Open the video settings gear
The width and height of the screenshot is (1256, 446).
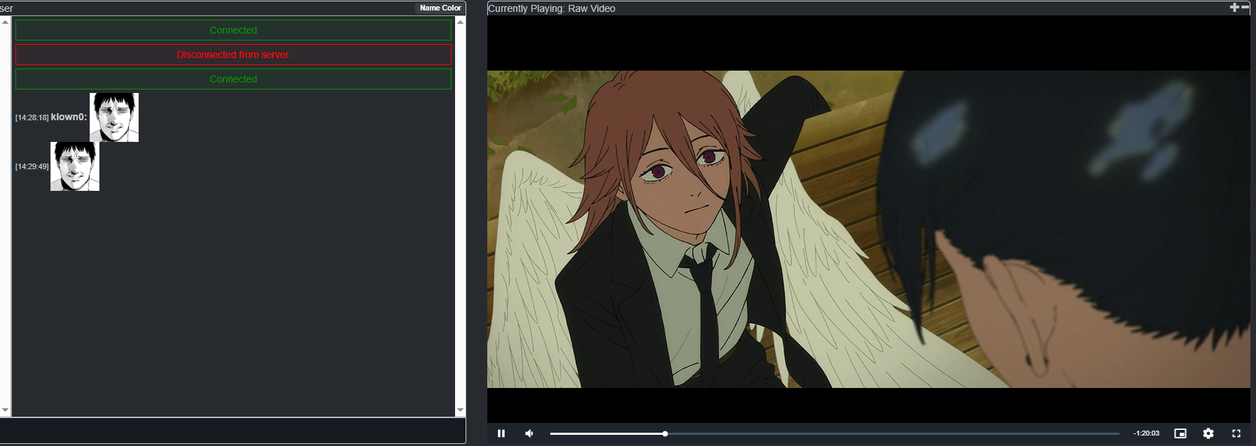click(x=1208, y=433)
